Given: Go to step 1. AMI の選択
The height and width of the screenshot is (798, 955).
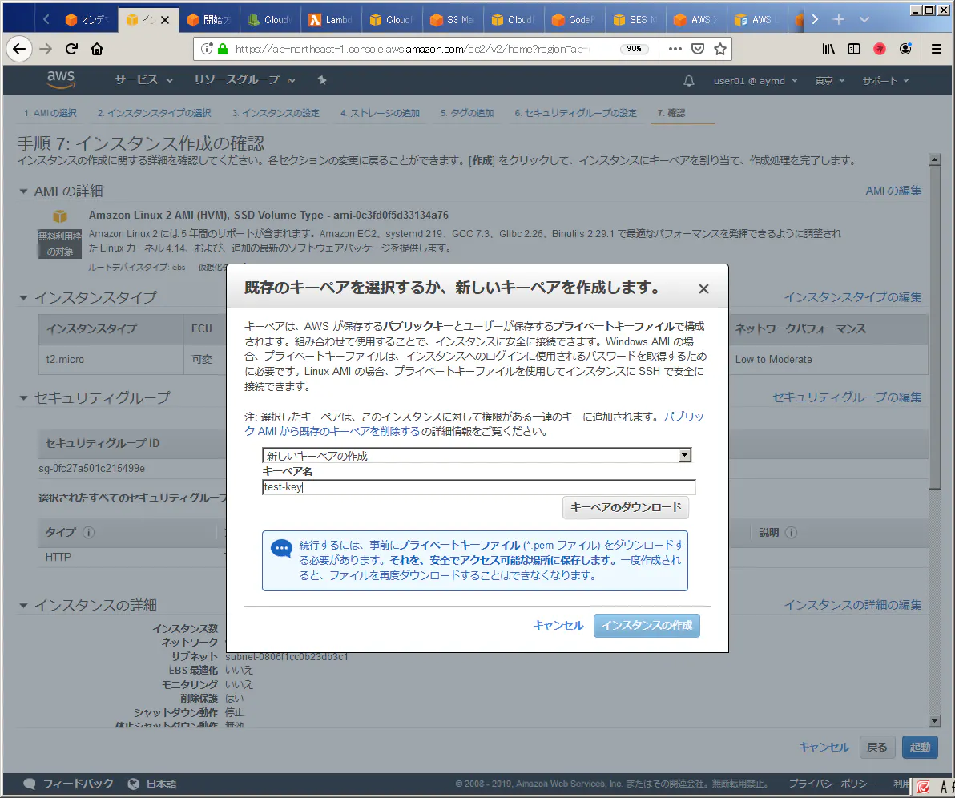Looking at the screenshot, I should coord(50,113).
